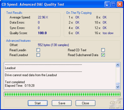This screenshot has height=110, width=124.
Task: Click the 6 x OK result
Action: 77,33
